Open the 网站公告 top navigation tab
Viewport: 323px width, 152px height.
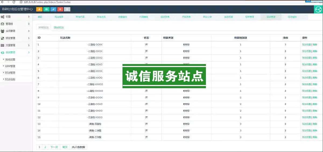tap(207, 17)
